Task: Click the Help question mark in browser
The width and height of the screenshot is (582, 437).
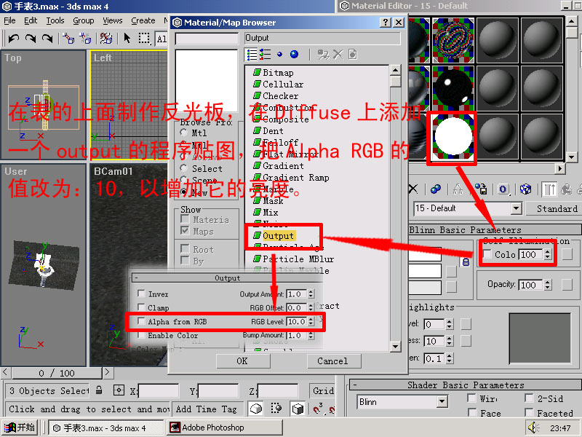Action: 386,23
